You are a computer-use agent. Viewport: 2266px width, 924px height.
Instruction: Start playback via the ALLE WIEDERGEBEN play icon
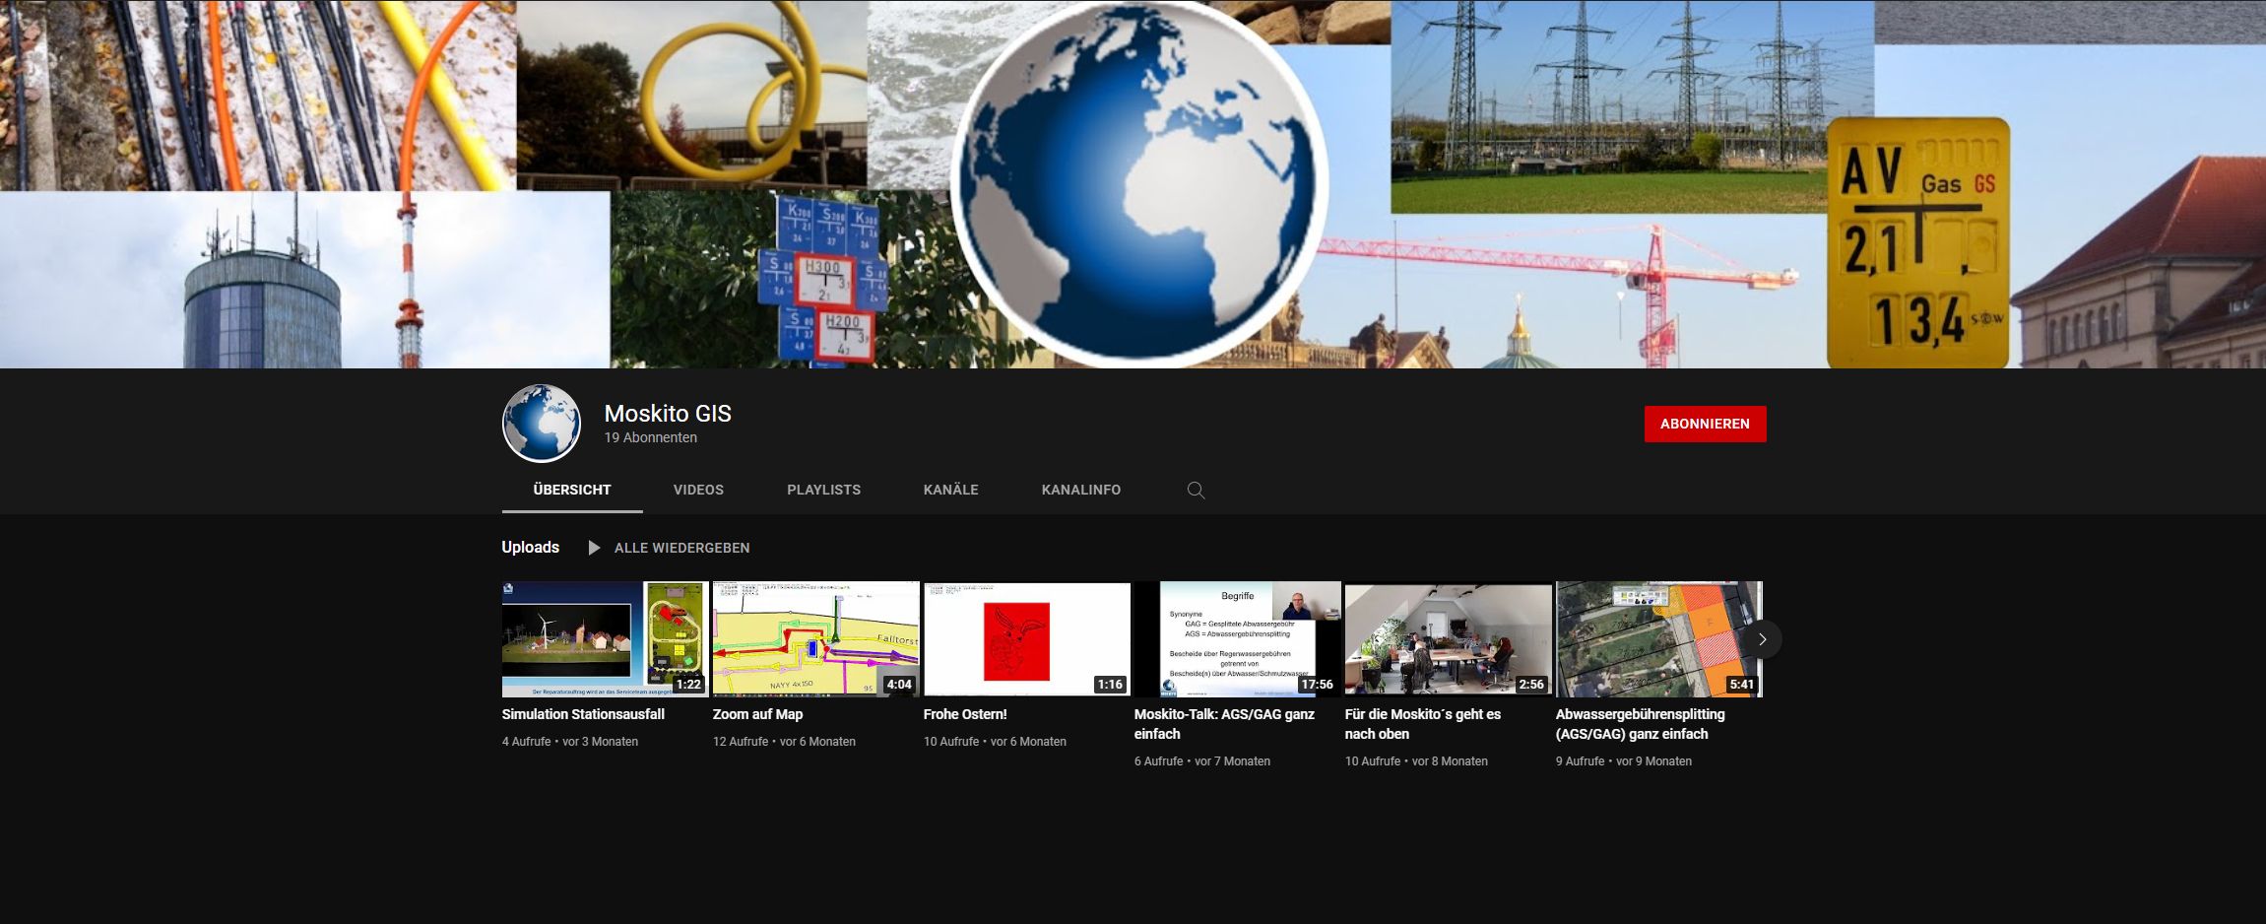tap(592, 547)
